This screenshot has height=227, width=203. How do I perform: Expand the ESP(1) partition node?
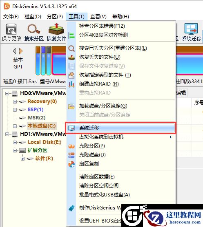pyautogui.click(x=15, y=110)
